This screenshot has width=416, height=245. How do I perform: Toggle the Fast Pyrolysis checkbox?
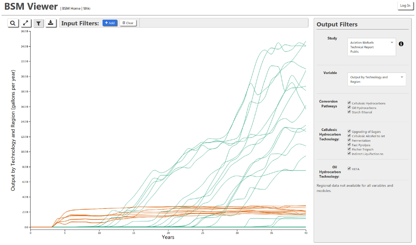349,145
